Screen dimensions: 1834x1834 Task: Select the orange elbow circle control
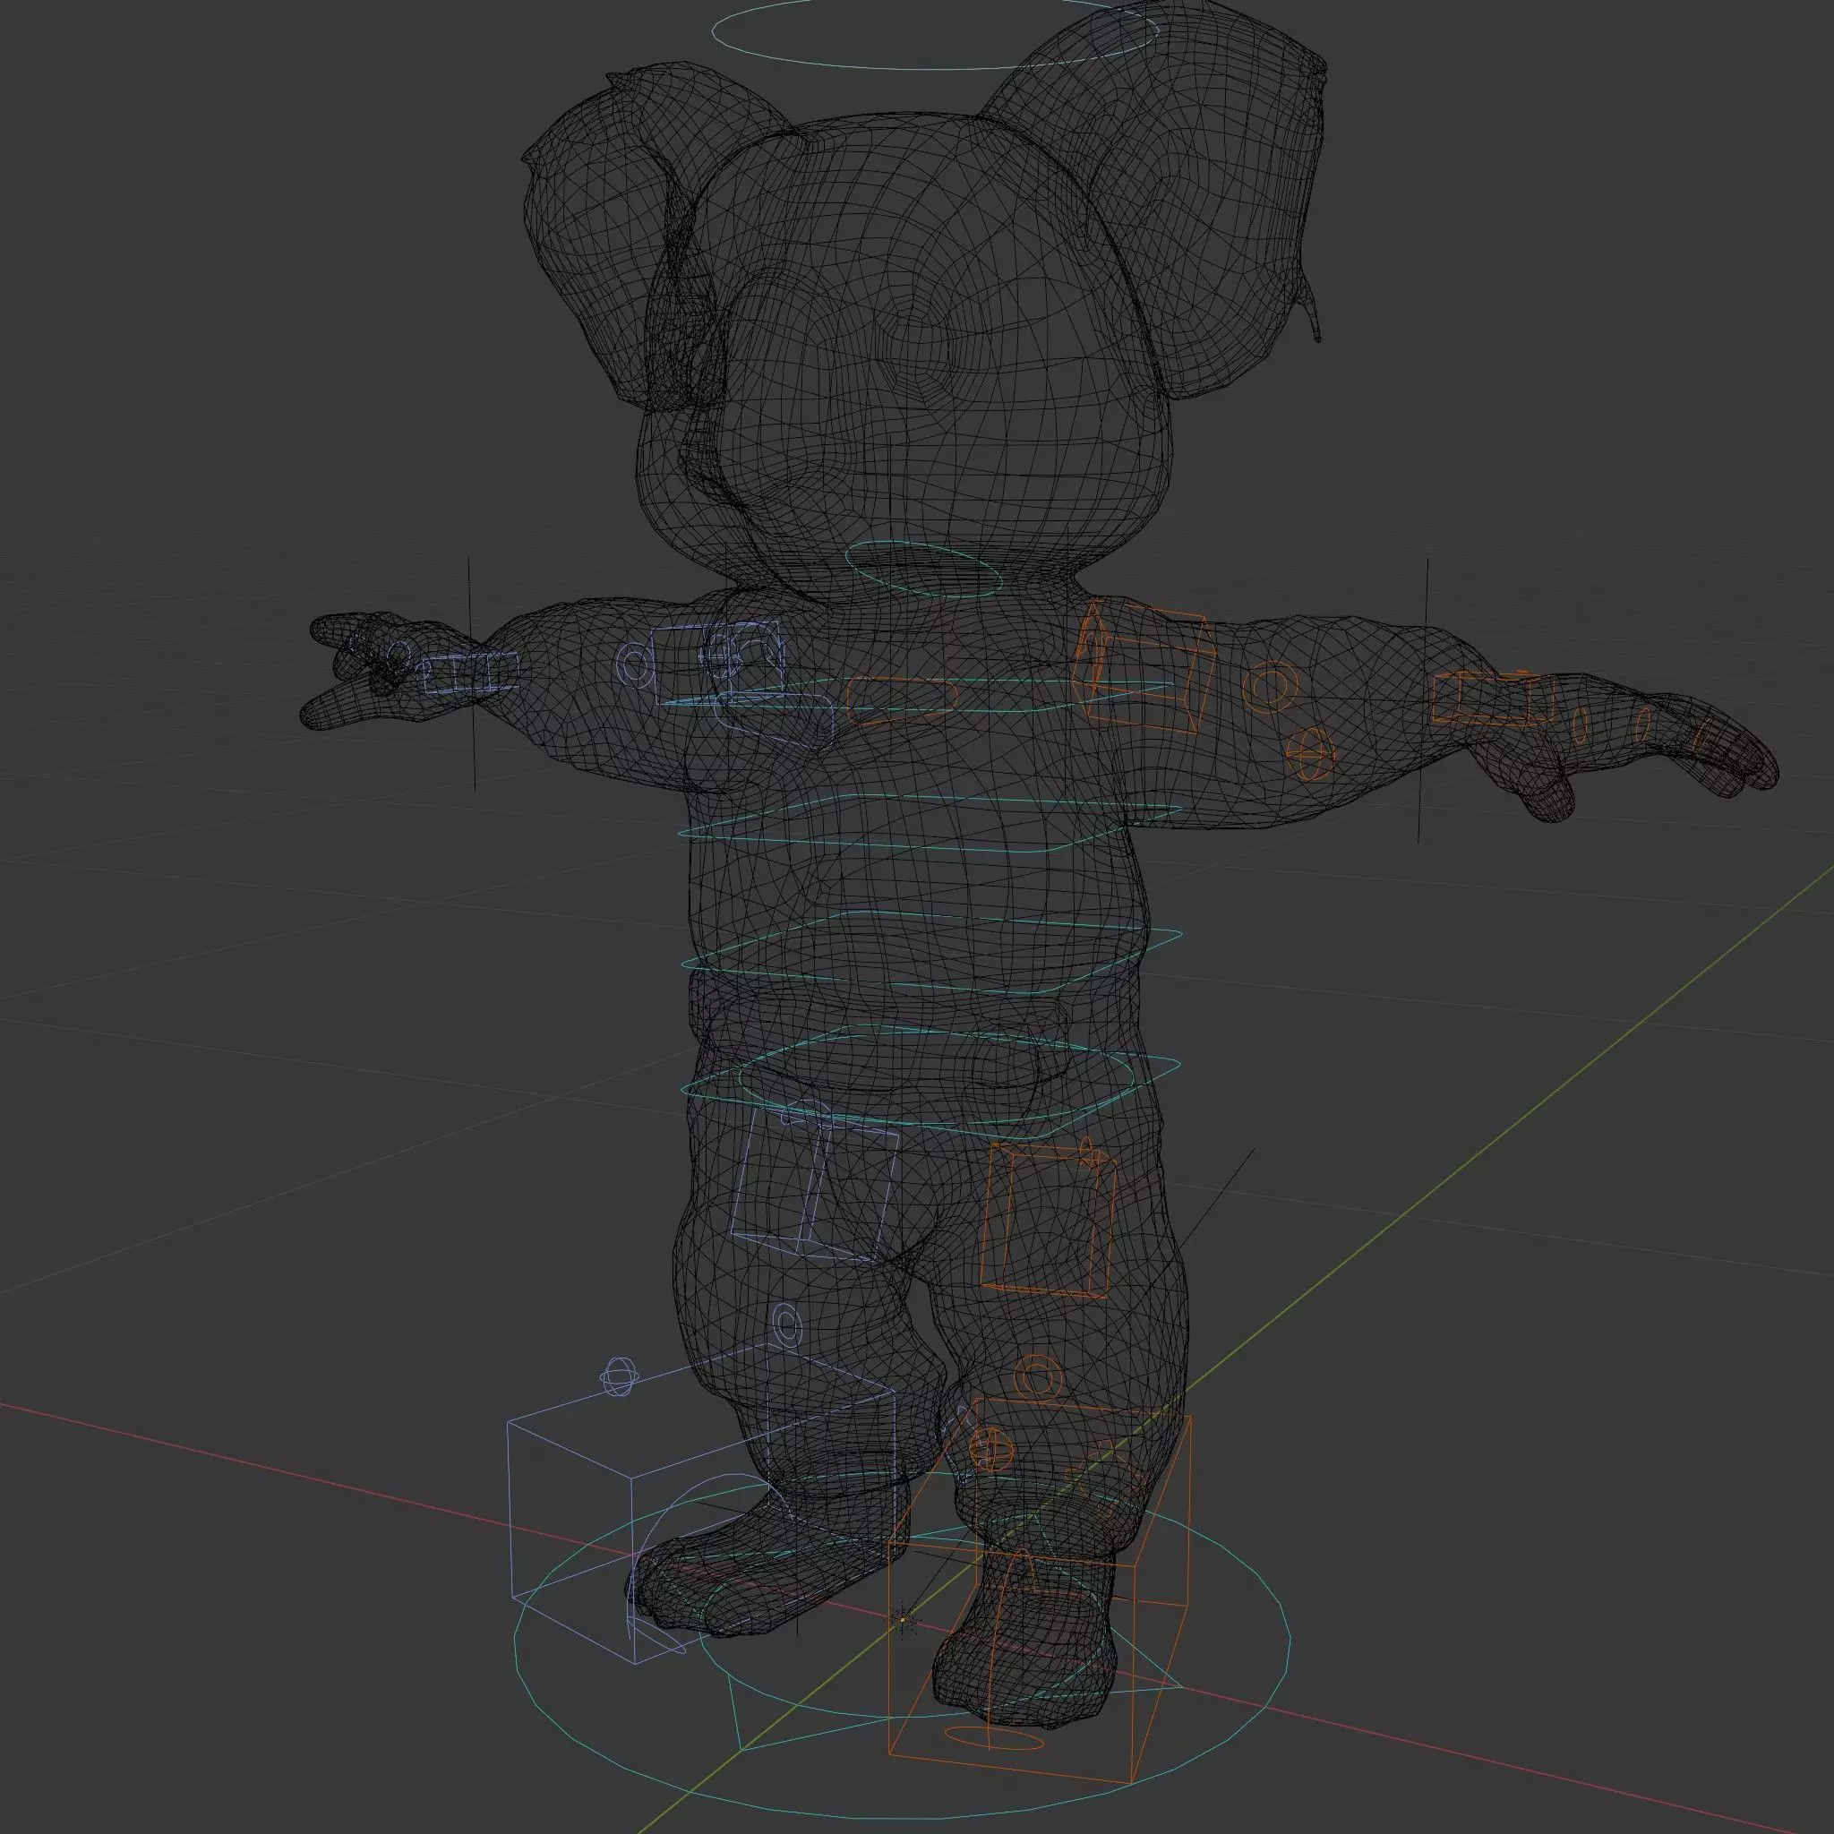[1270, 686]
